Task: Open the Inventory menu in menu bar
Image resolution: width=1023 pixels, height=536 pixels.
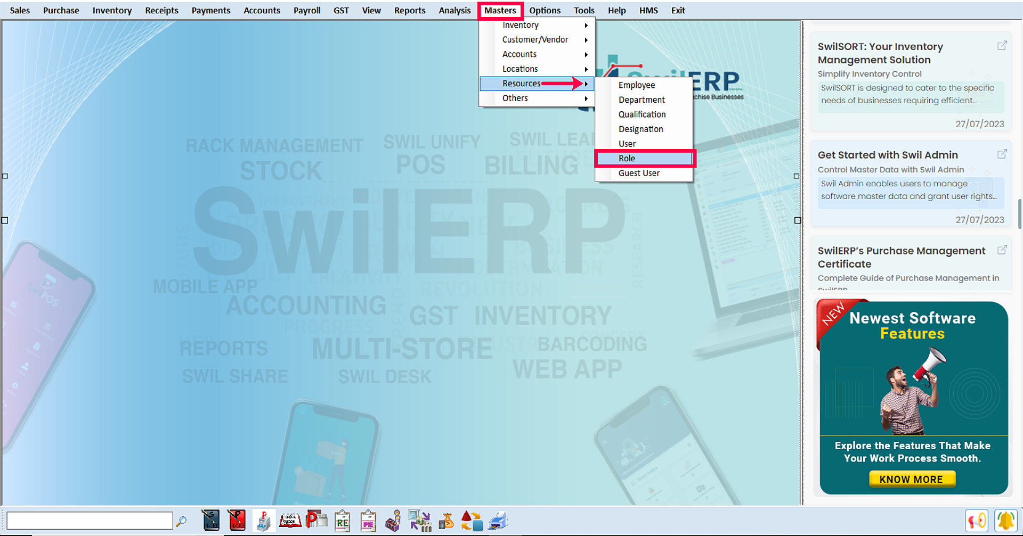Action: coord(112,10)
